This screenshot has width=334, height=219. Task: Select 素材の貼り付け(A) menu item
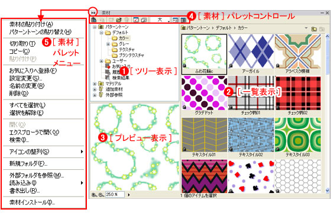point(31,24)
